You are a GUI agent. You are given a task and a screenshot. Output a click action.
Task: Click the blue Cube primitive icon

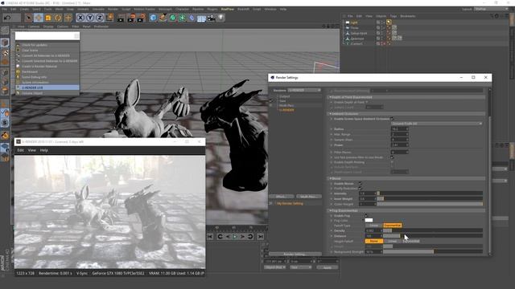(x=153, y=18)
